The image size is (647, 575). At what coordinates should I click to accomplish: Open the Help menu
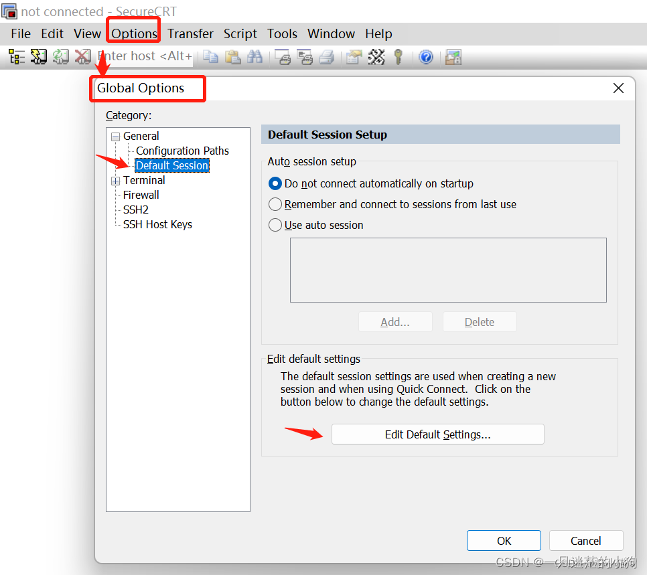[x=378, y=33]
